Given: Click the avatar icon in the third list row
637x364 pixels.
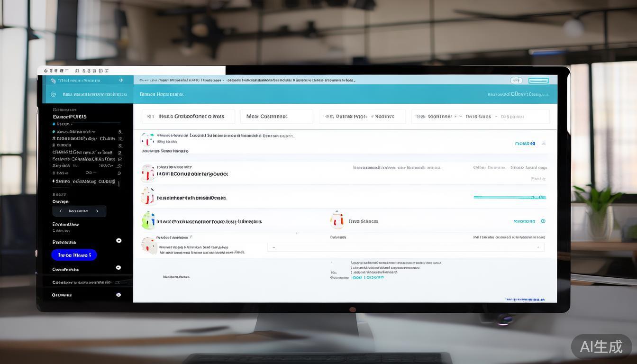Looking at the screenshot, I should pyautogui.click(x=147, y=196).
